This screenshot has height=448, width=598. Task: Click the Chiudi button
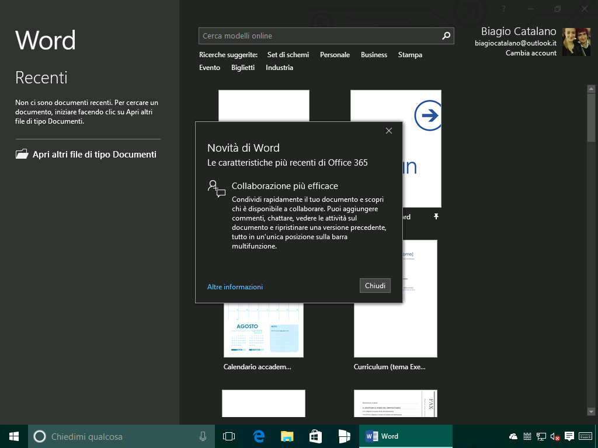tap(375, 286)
